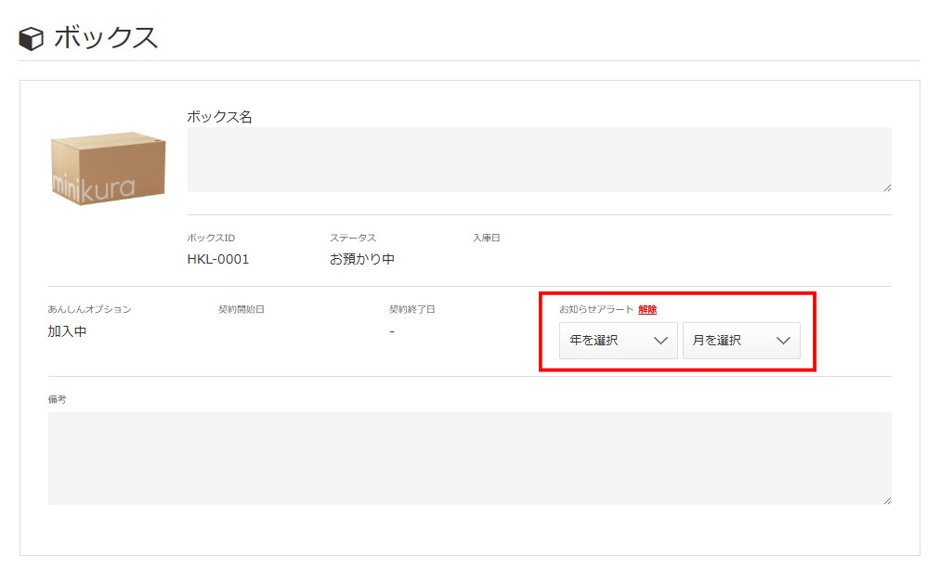Click the 契約開始日 label
This screenshot has height=569, width=940.
coord(241,310)
